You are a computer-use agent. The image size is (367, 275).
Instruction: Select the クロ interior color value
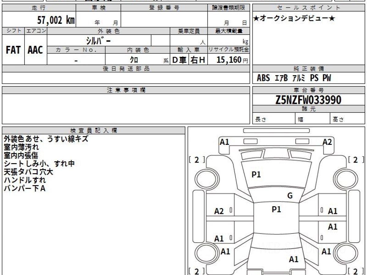click(x=134, y=60)
